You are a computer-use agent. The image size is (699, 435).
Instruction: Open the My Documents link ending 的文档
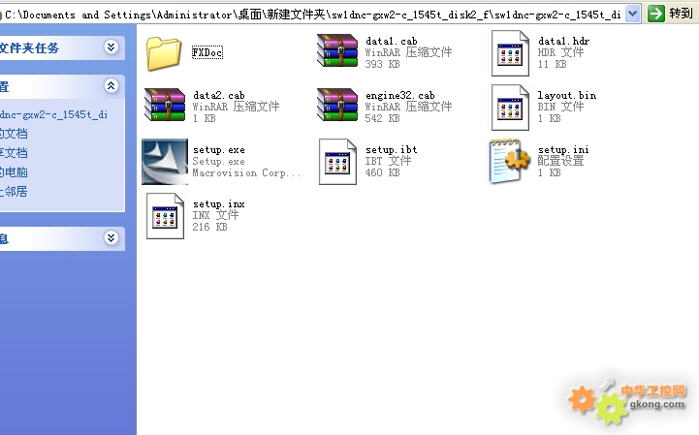point(14,134)
